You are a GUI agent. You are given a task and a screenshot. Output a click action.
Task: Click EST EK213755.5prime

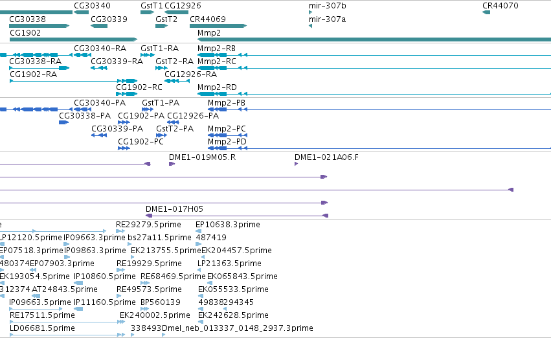click(166, 251)
